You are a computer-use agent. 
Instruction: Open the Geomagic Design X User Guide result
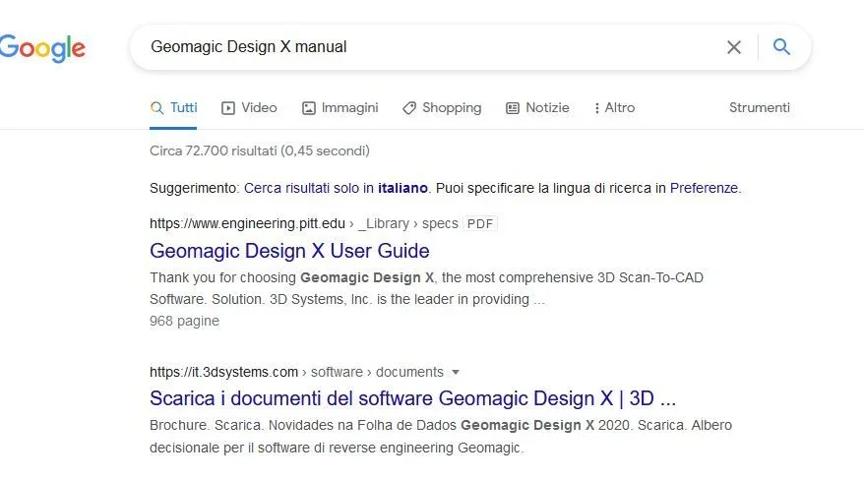click(x=289, y=251)
